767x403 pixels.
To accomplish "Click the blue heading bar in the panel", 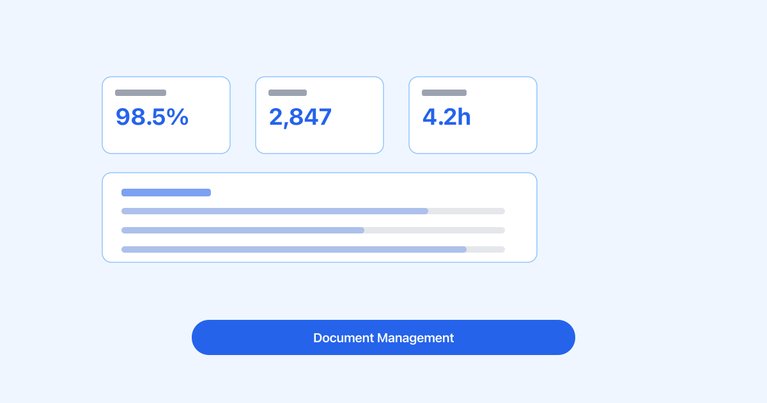I will coord(166,193).
